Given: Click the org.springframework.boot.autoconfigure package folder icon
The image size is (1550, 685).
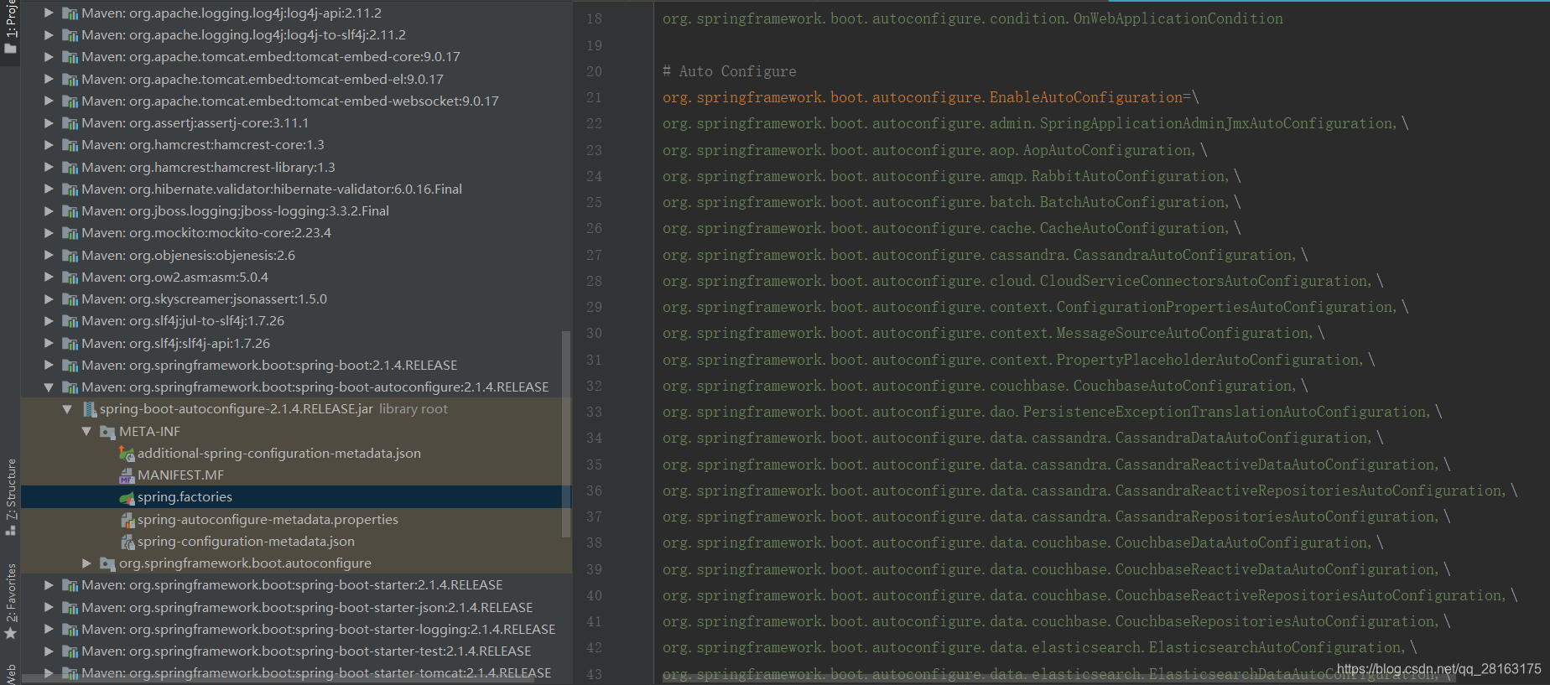Looking at the screenshot, I should [x=107, y=563].
